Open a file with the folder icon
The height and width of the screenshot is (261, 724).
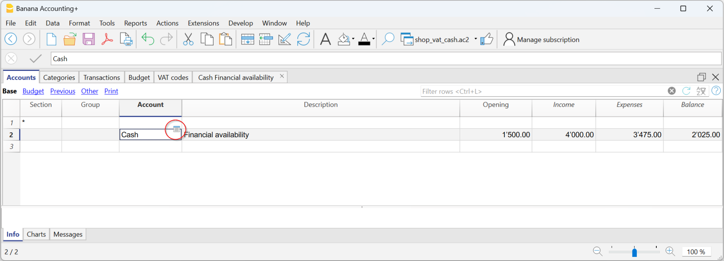(70, 39)
